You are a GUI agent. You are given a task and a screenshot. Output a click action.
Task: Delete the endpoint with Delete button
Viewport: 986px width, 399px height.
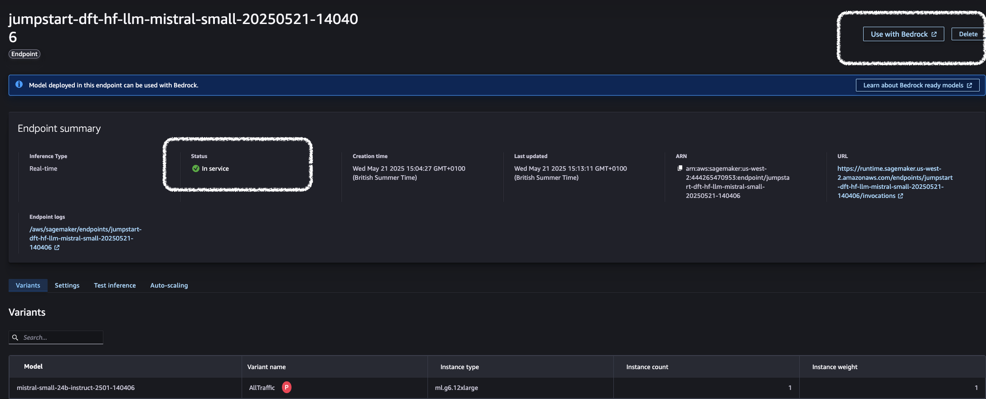pos(968,34)
